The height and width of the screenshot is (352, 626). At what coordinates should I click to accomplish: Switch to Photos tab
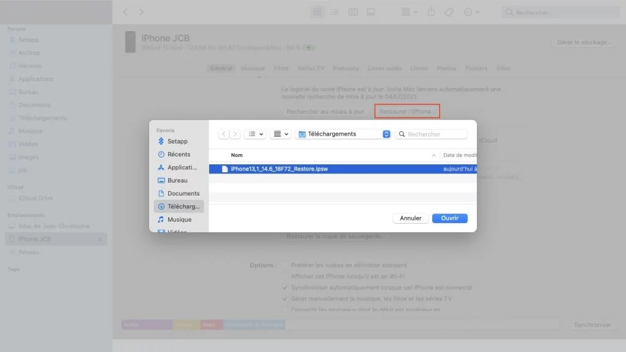click(446, 68)
